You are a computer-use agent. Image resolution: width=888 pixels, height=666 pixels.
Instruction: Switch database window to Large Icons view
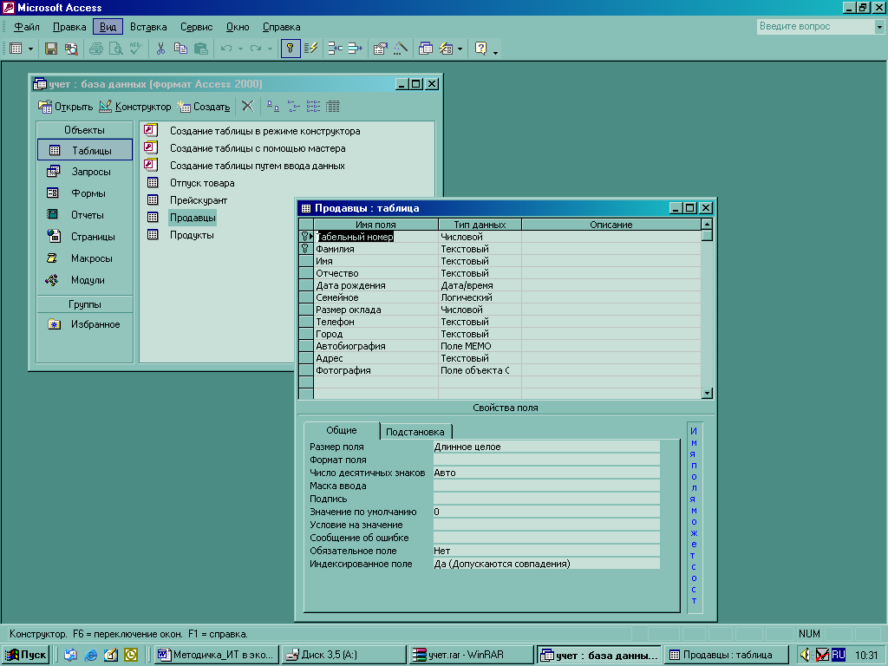point(273,107)
